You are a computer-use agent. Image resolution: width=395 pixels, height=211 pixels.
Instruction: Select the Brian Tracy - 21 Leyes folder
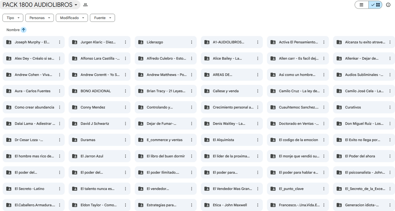(x=166, y=91)
